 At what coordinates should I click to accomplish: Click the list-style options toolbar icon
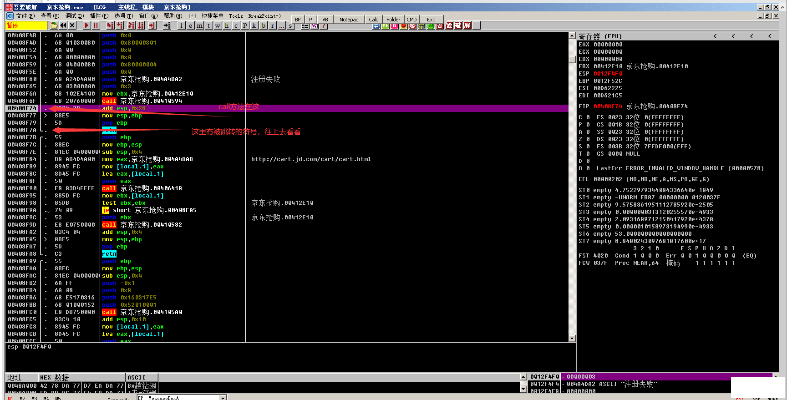(x=305, y=26)
